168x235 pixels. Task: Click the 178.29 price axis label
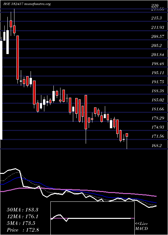[158, 118]
